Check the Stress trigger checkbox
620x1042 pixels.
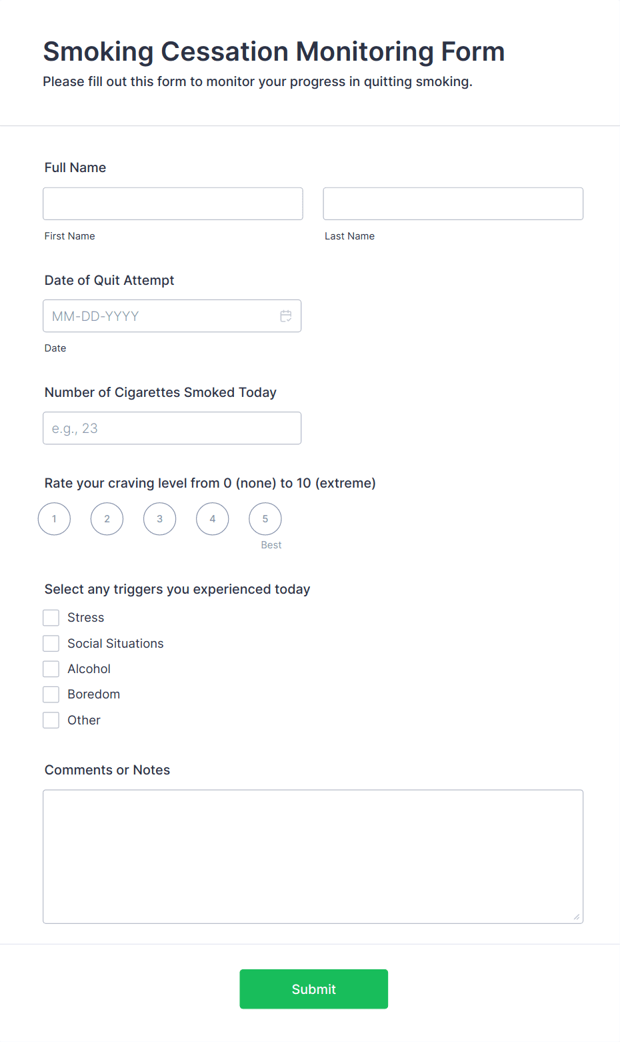(x=51, y=618)
